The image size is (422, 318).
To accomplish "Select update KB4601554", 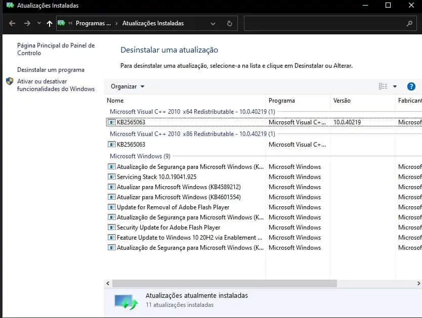I will [x=264, y=197].
